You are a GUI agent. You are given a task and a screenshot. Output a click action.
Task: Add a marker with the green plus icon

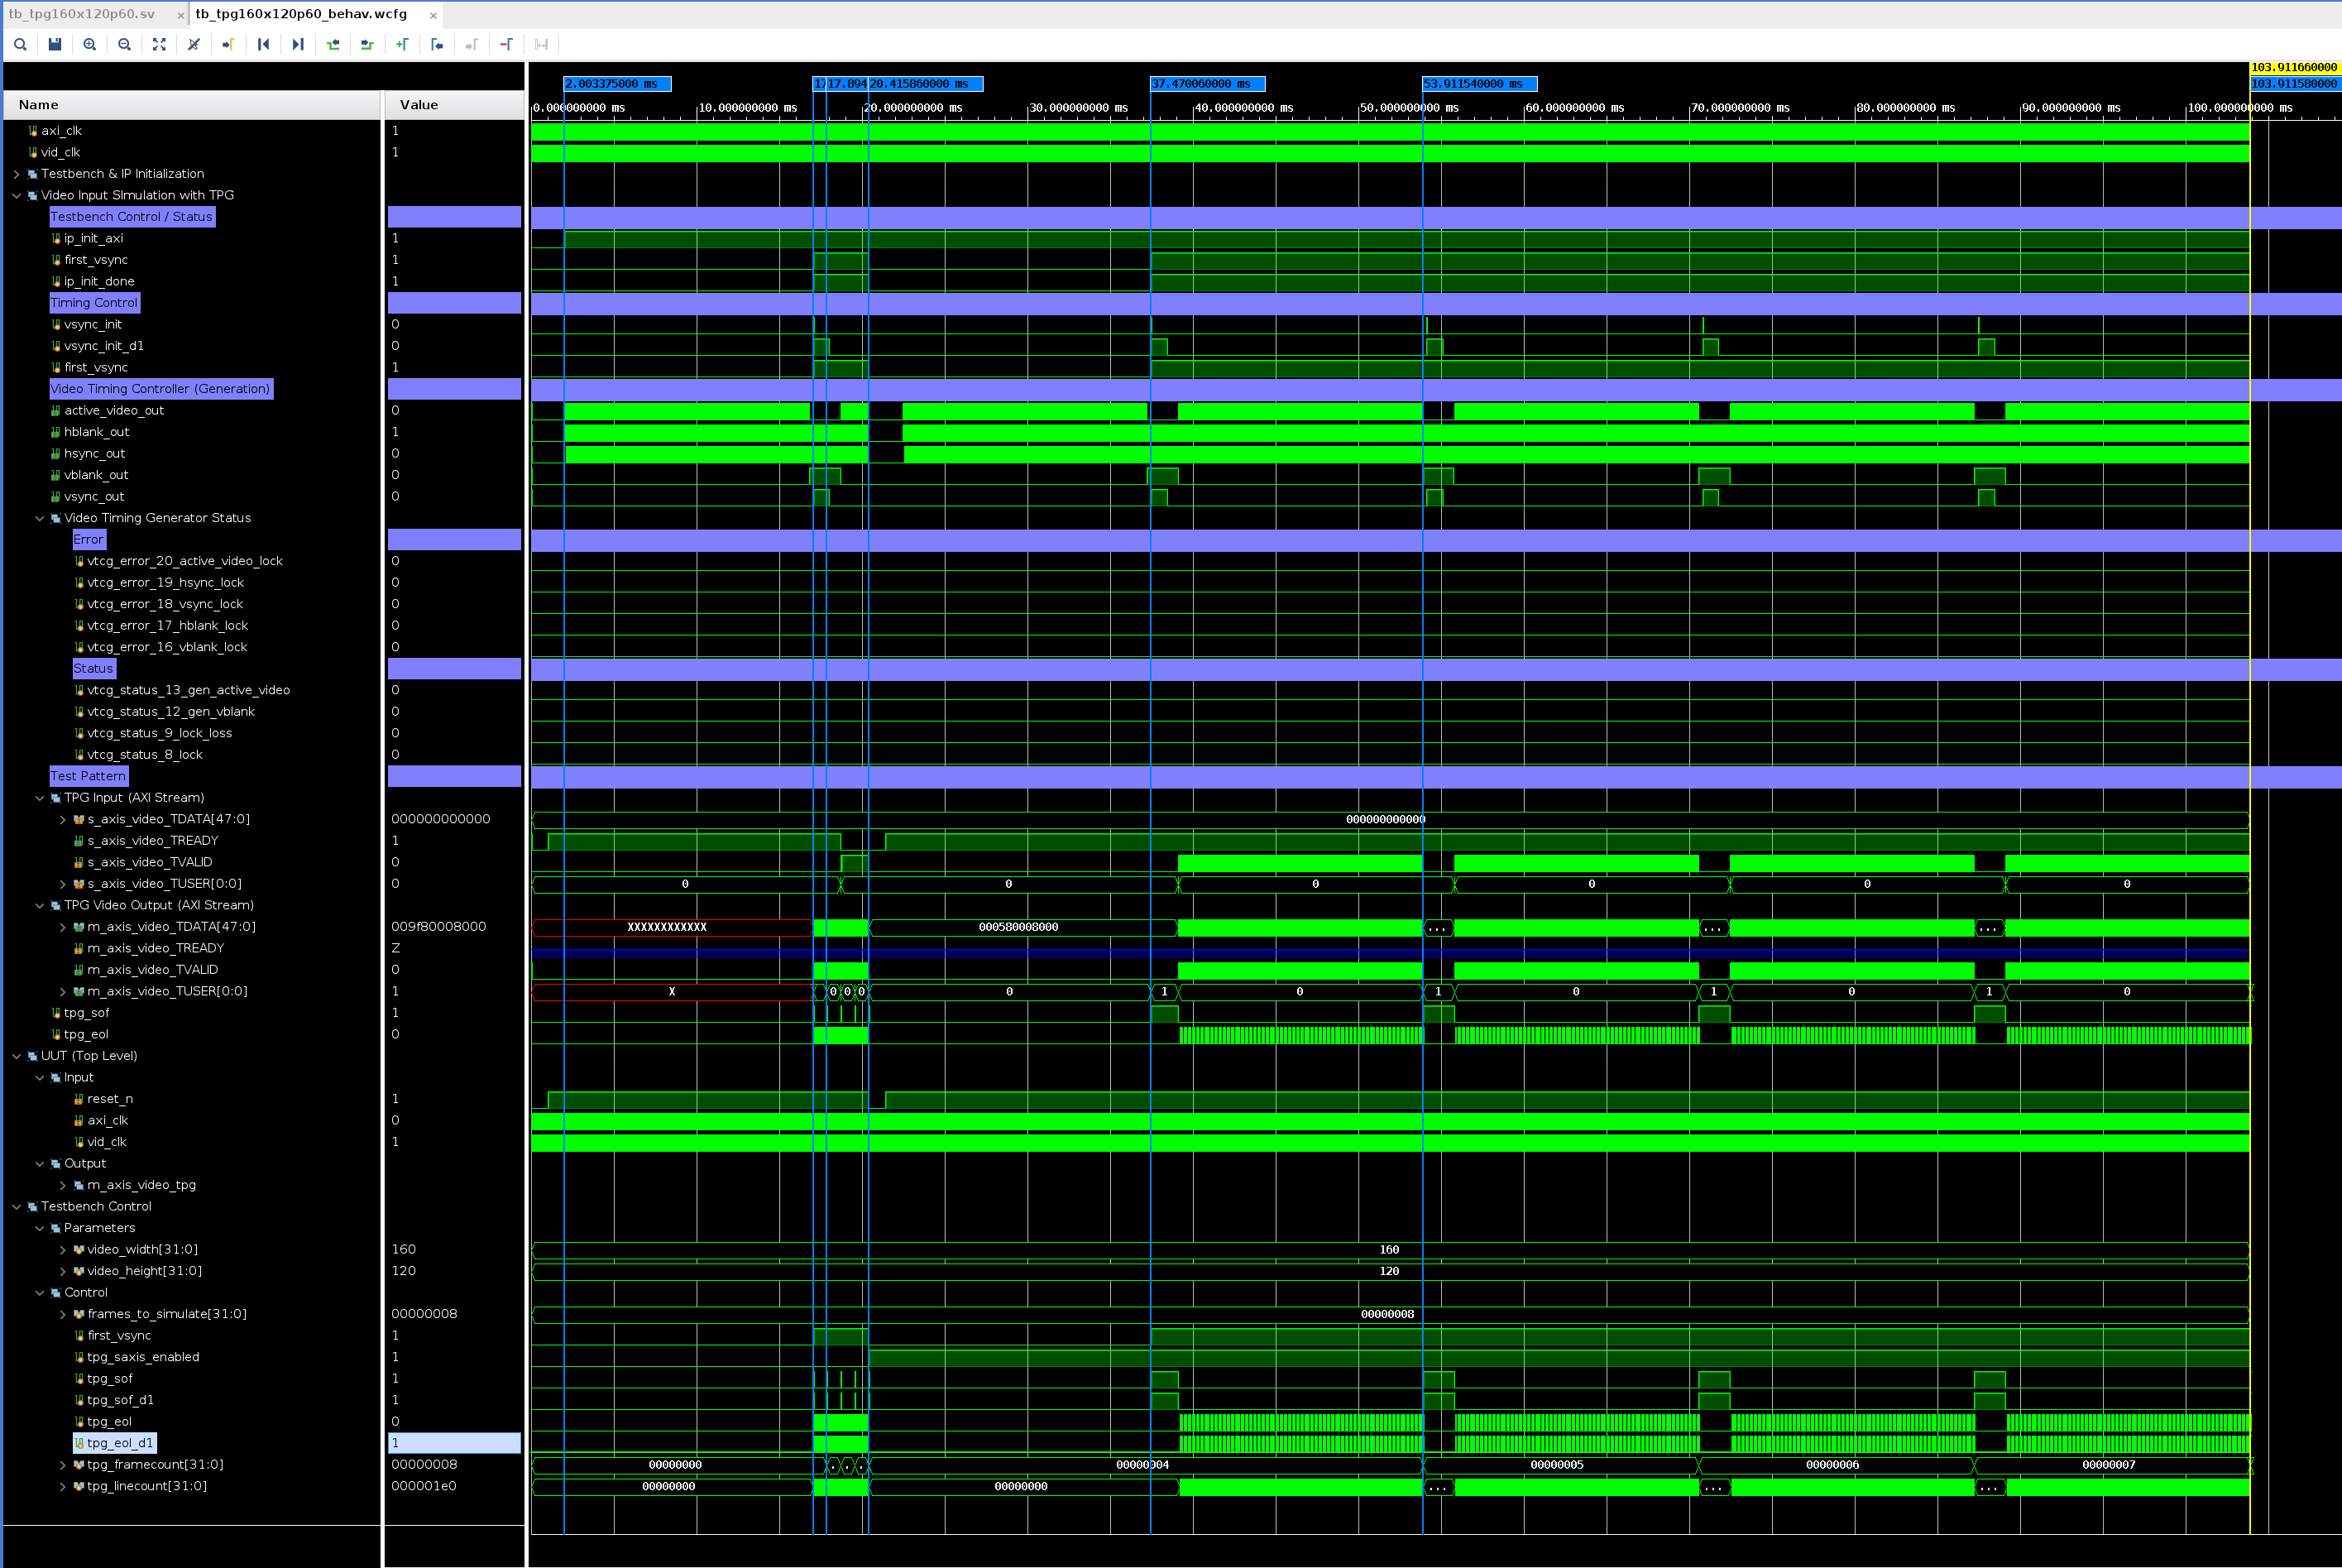click(x=402, y=44)
